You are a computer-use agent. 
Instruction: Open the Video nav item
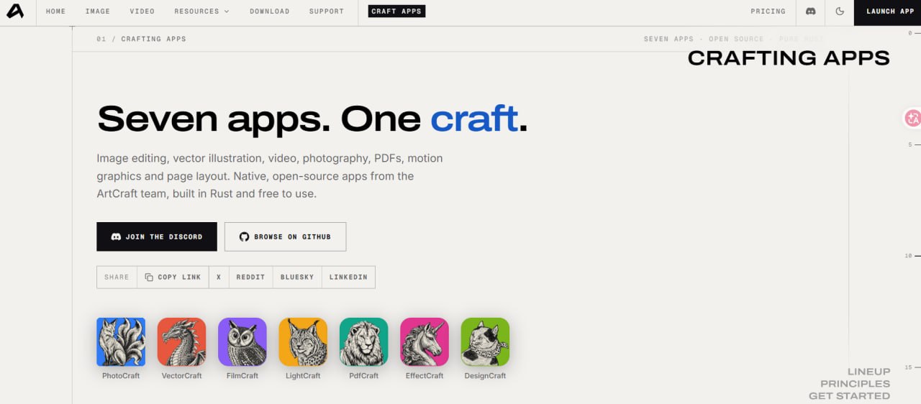(142, 12)
